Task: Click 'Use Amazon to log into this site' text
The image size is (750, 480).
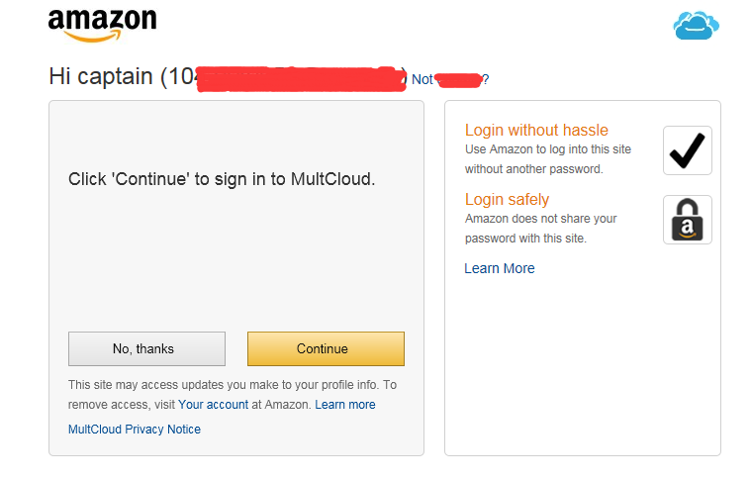Action: tap(547, 149)
